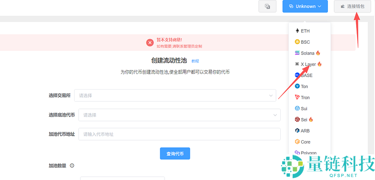Pick BASE from the chain dropdown
Screen dimensions: 375x180
[x=309, y=75]
